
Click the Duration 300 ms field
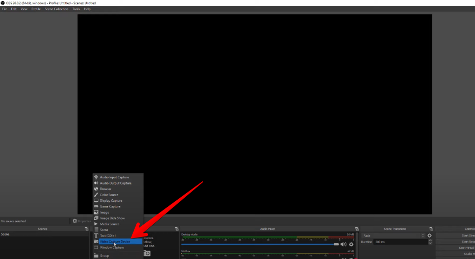coord(401,242)
